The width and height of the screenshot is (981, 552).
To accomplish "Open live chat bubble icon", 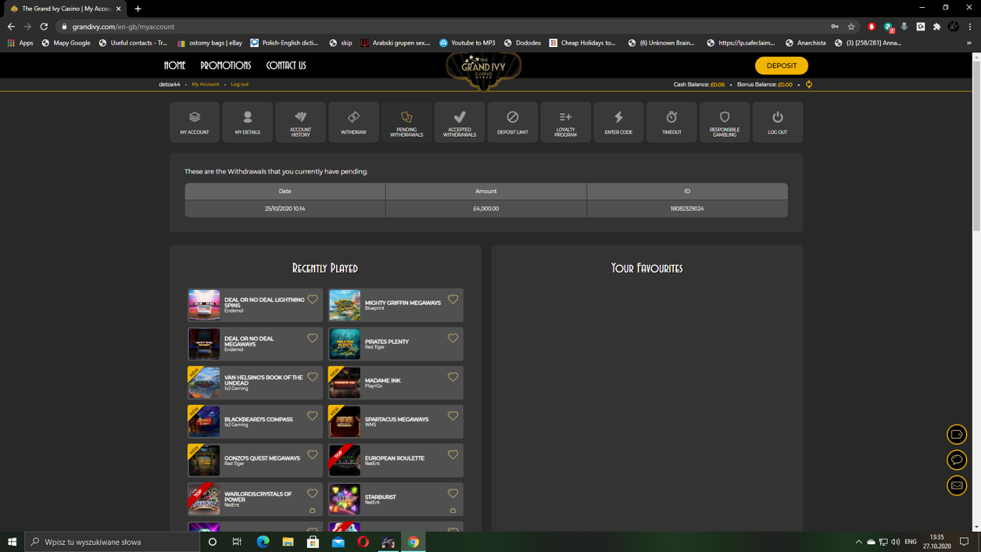I will pos(956,460).
